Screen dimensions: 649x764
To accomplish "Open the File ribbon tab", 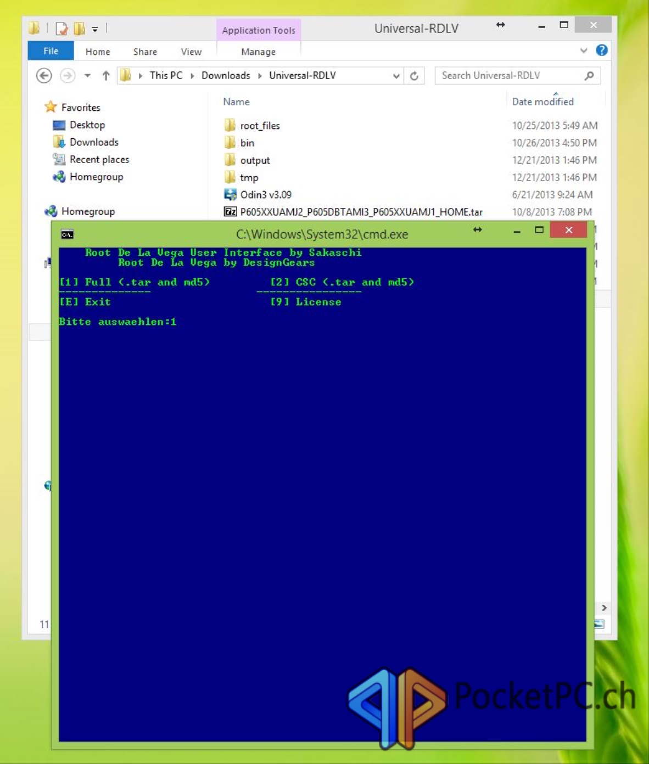I will (51, 51).
